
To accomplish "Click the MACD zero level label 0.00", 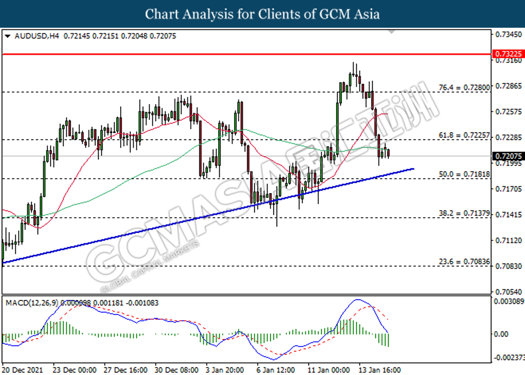I will click(501, 334).
